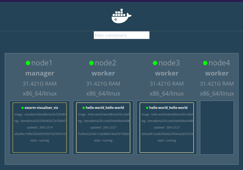The height and width of the screenshot is (170, 243).
Task: Click node2 container's tag sha256:ccbb034afd96e4448 line
Action: point(104,121)
